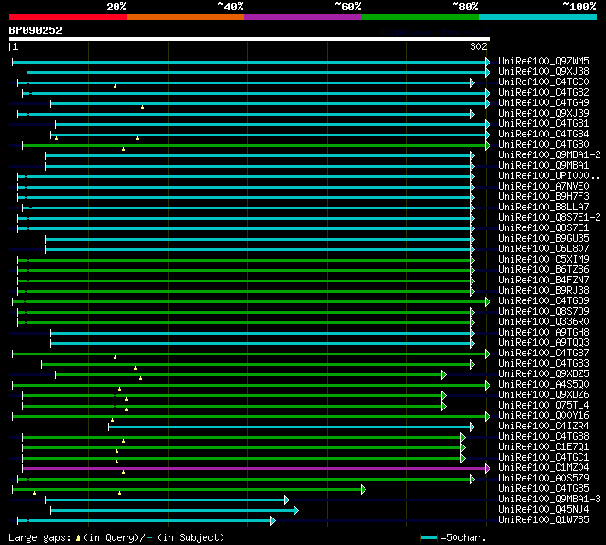606x545 pixels.
Task: Open hit UniRef100_B4FZN7
Action: tap(544, 281)
